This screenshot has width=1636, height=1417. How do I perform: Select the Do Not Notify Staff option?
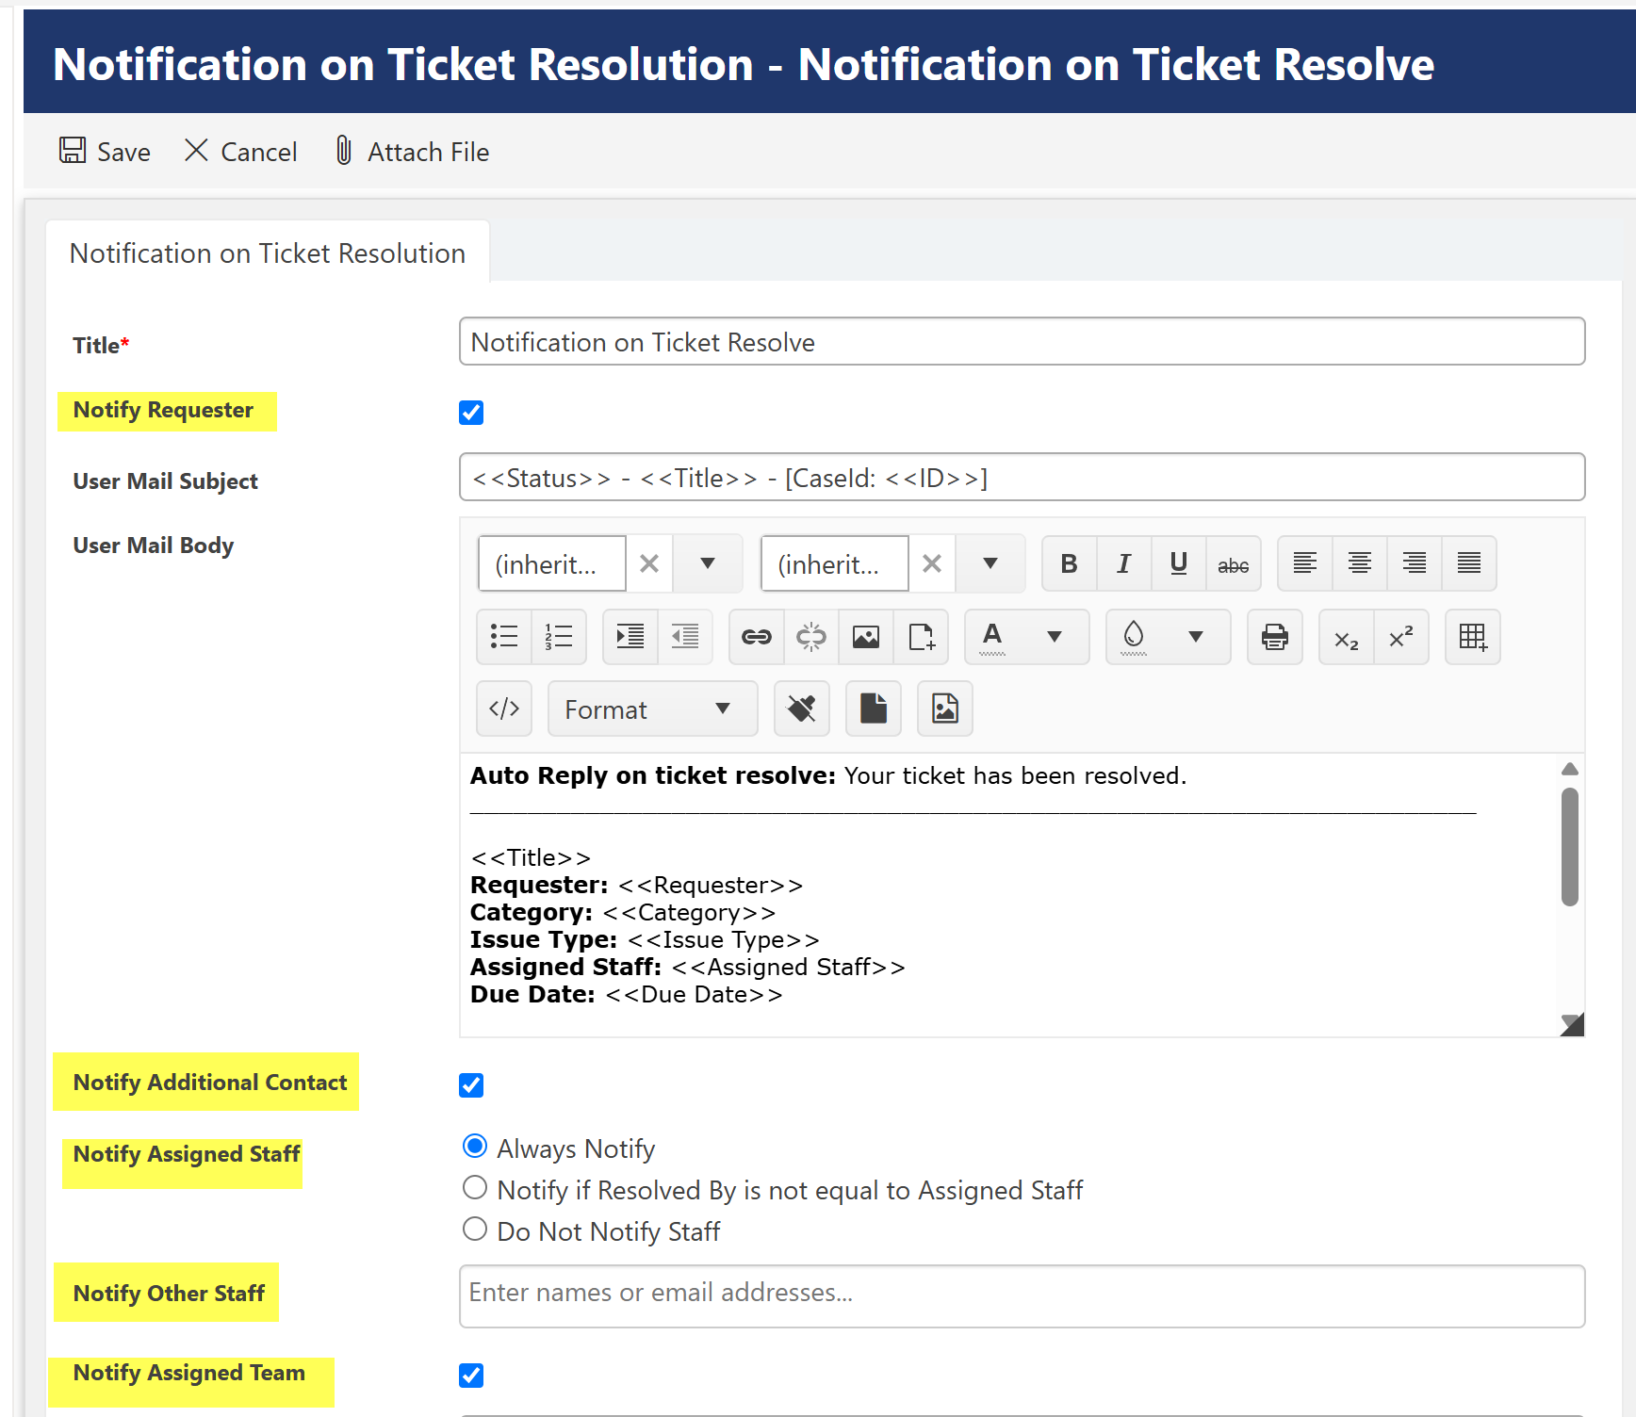475,1230
